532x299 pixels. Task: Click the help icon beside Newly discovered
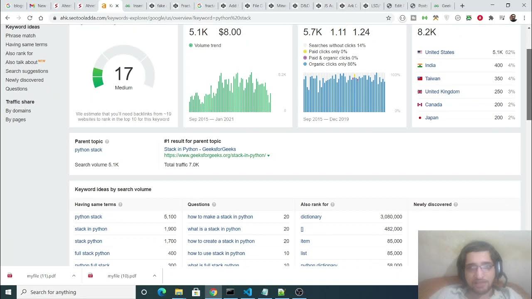(456, 205)
